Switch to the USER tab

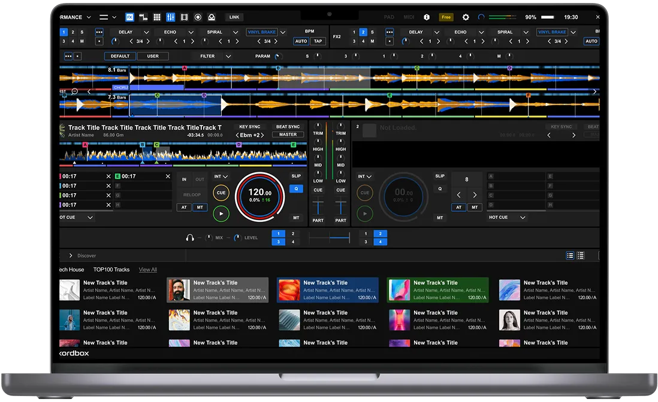pos(153,56)
